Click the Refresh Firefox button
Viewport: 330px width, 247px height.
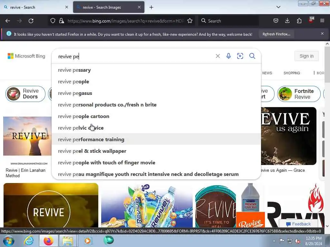pyautogui.click(x=276, y=34)
